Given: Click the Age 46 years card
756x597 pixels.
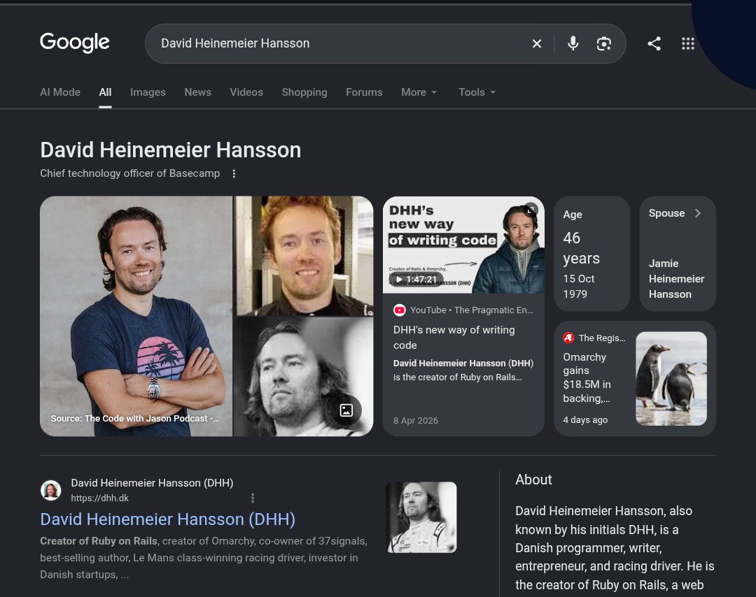Looking at the screenshot, I should point(592,254).
